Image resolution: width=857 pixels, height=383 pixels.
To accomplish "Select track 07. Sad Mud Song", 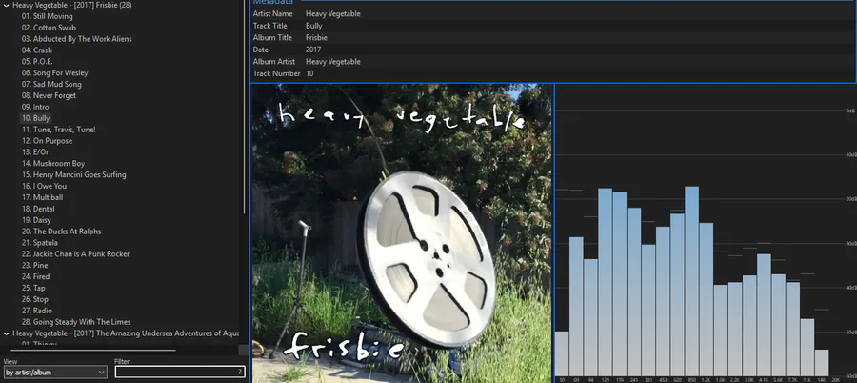I will click(x=51, y=84).
